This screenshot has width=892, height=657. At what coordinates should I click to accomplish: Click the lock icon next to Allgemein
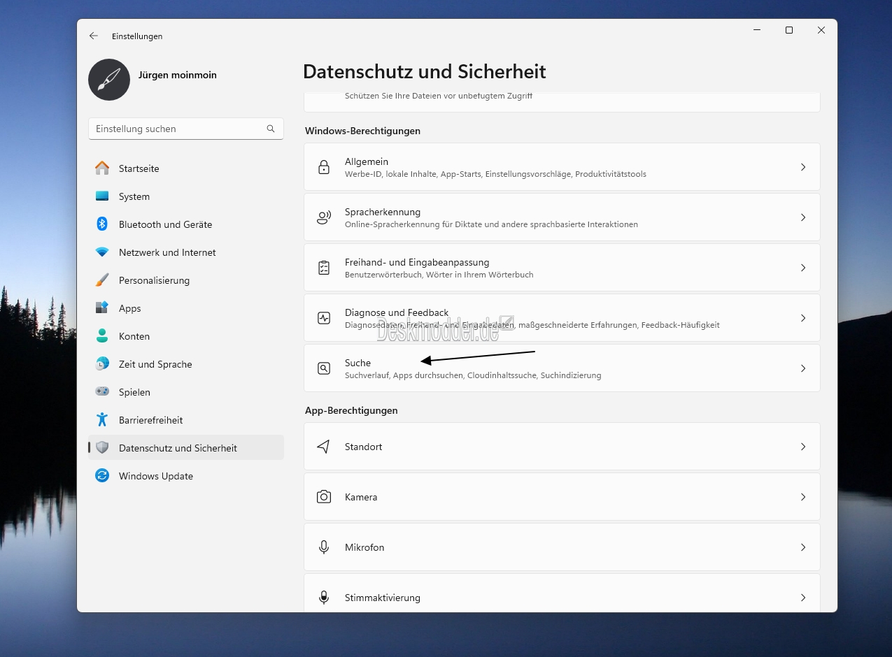pos(324,167)
